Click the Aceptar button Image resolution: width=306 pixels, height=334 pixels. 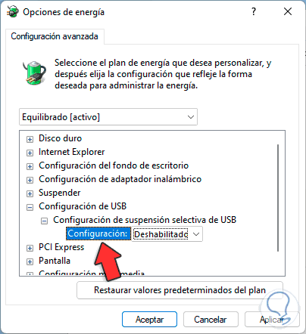coord(149,320)
